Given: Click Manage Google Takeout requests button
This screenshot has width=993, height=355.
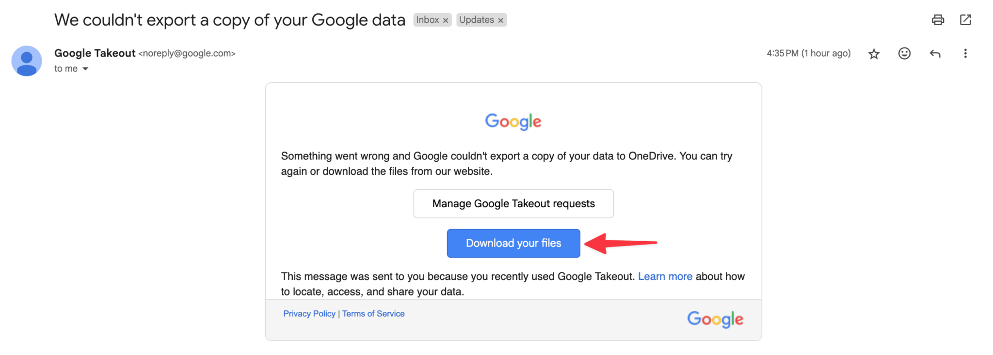Looking at the screenshot, I should point(513,204).
